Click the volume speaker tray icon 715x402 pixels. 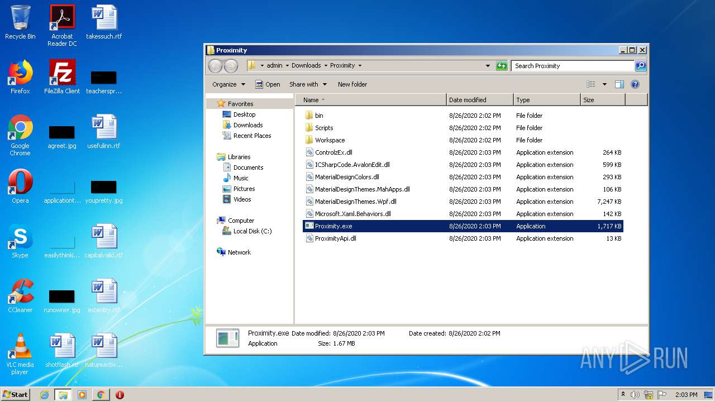[x=635, y=395]
